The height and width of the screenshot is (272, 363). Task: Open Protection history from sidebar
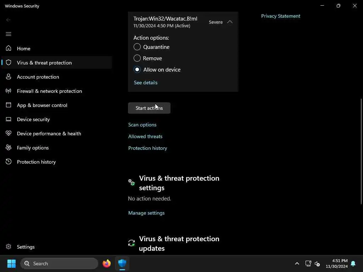point(56,161)
